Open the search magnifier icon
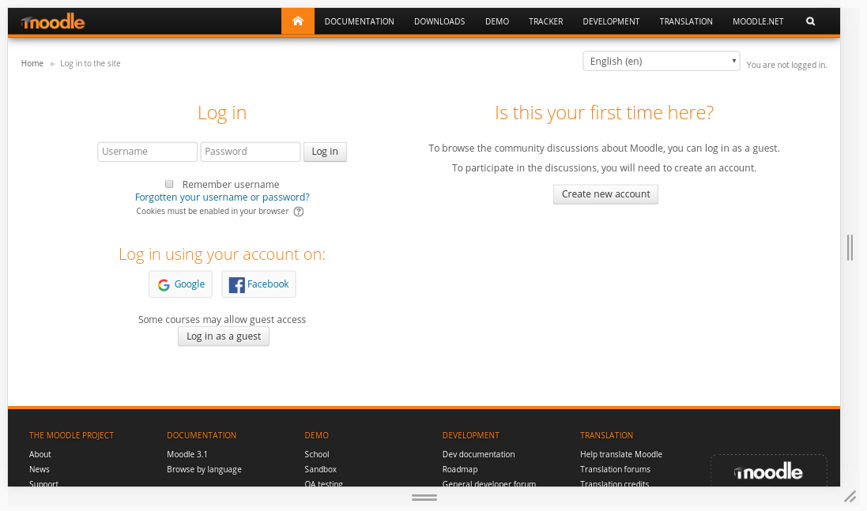This screenshot has height=511, width=867. click(x=810, y=21)
